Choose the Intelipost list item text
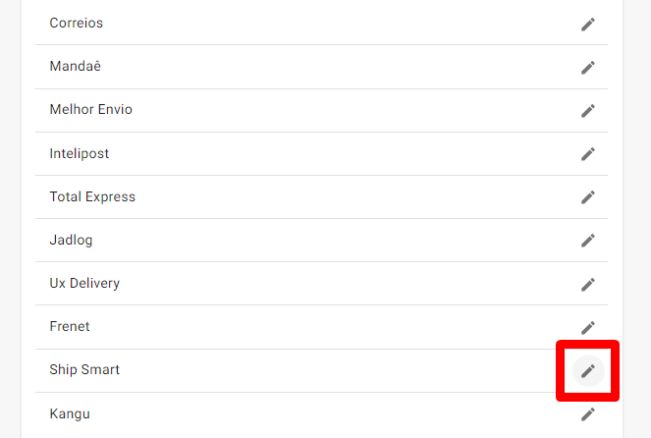The width and height of the screenshot is (651, 438). click(79, 153)
